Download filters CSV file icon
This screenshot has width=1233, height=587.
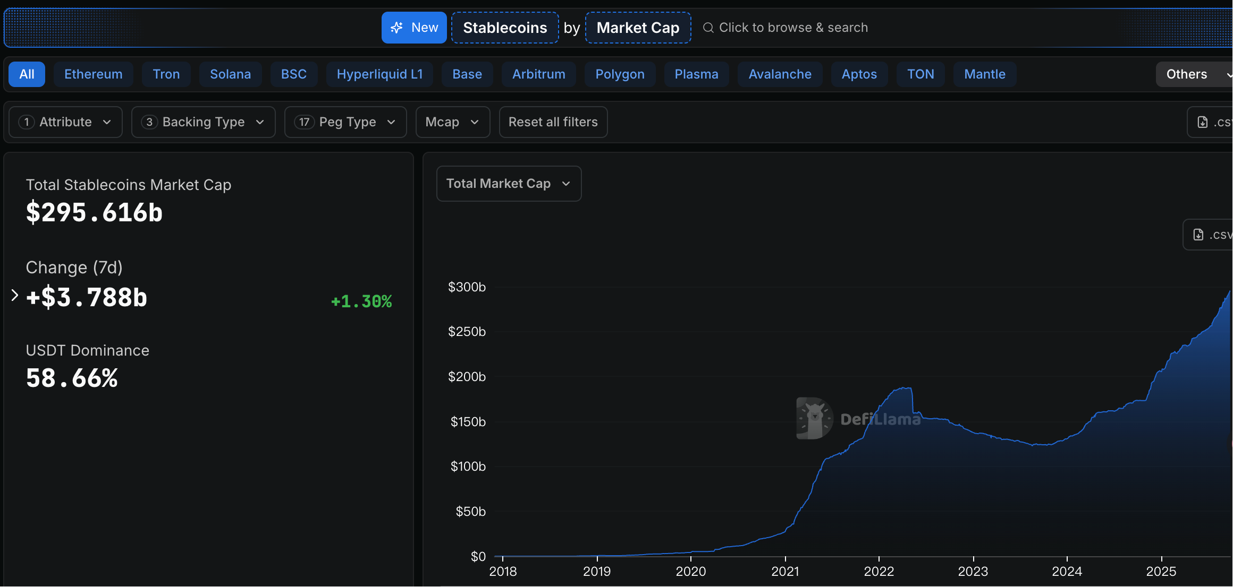click(x=1203, y=122)
